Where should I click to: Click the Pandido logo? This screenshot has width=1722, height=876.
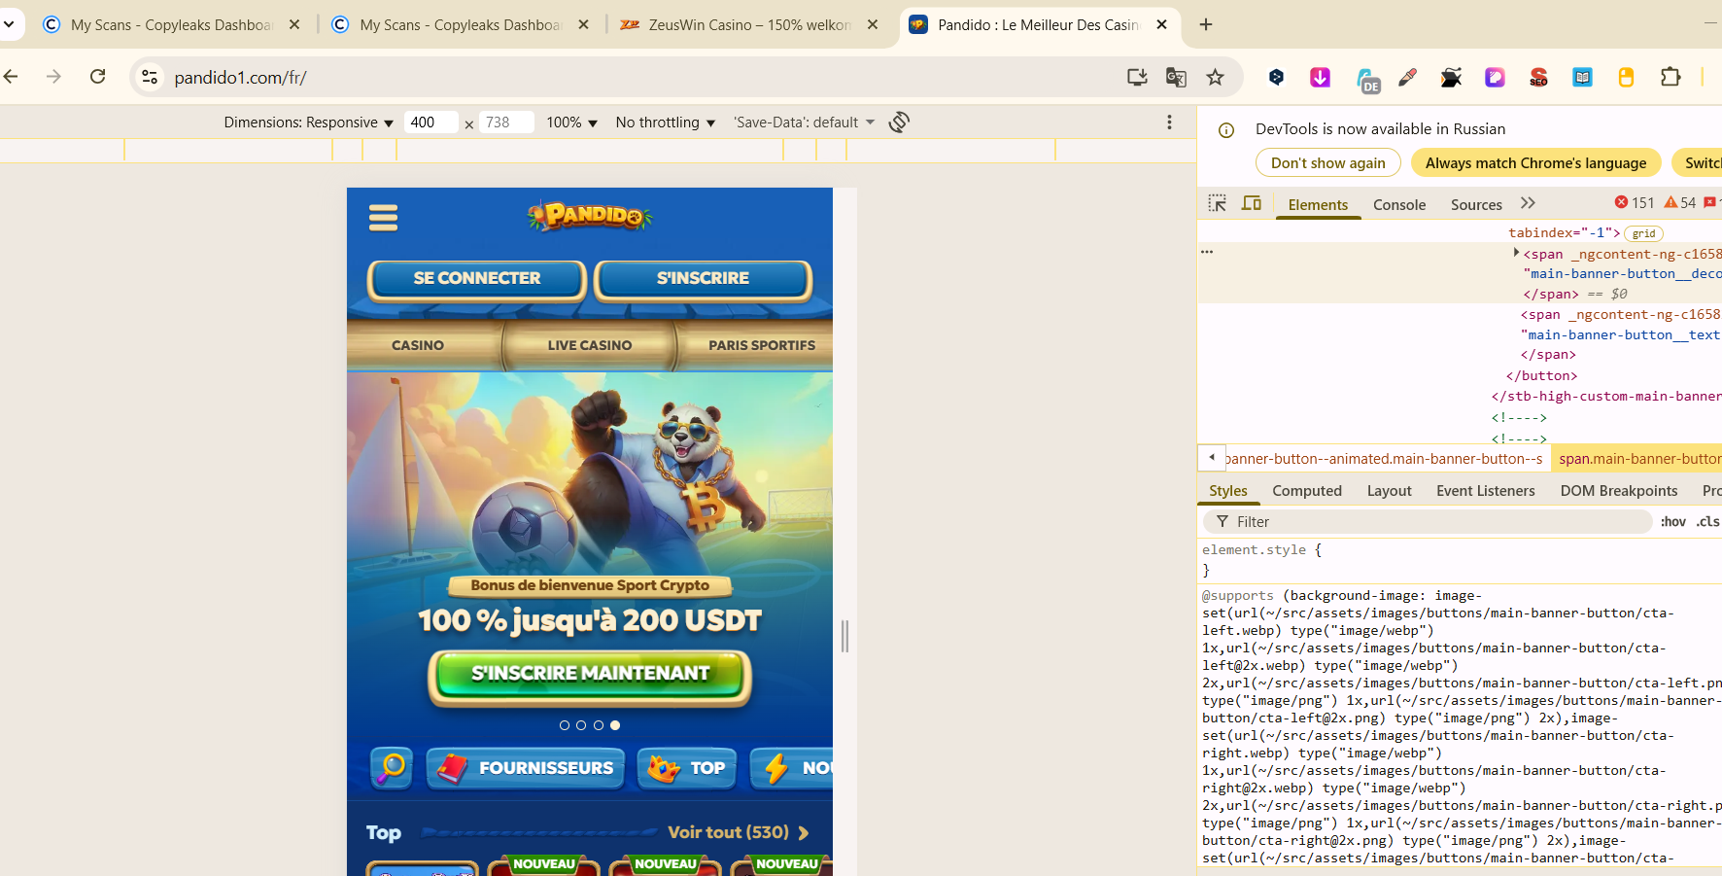coord(590,215)
